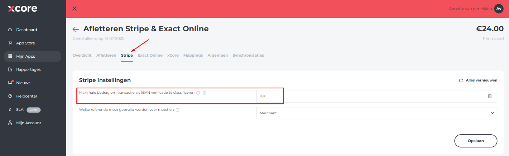Go to App Store in sidebar
Screen dimensions: 509x156
coord(25,43)
